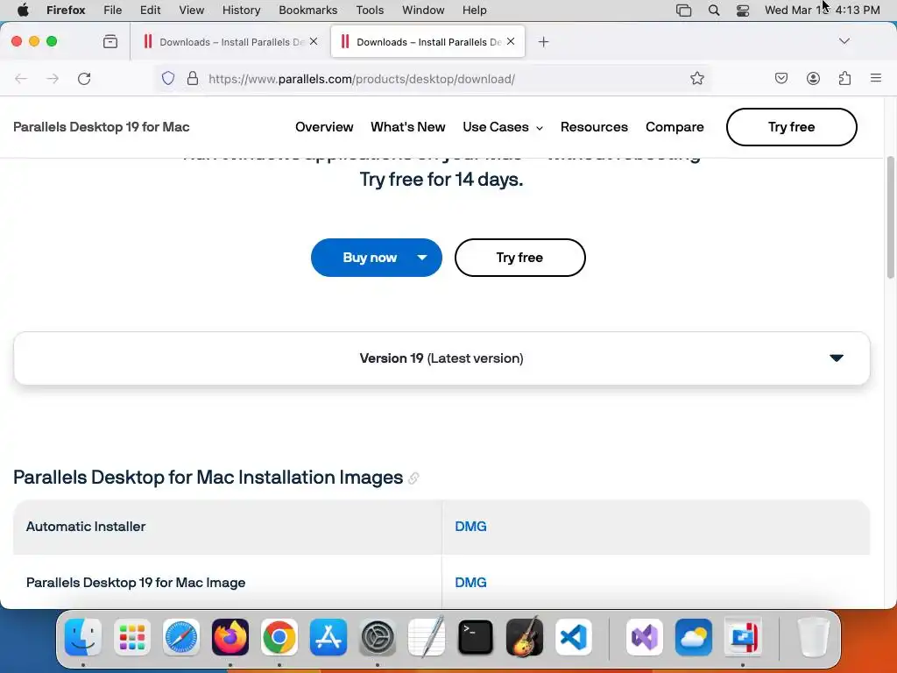Show site security lock info
Image resolution: width=897 pixels, height=673 pixels.
[193, 78]
